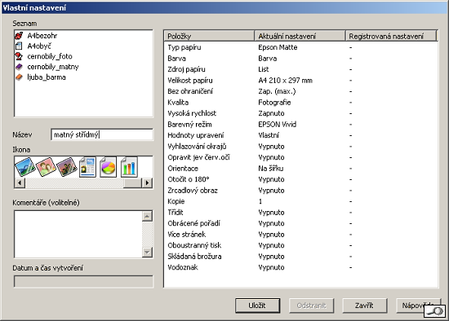
Task: Click into the Název text field
Action: pos(102,134)
